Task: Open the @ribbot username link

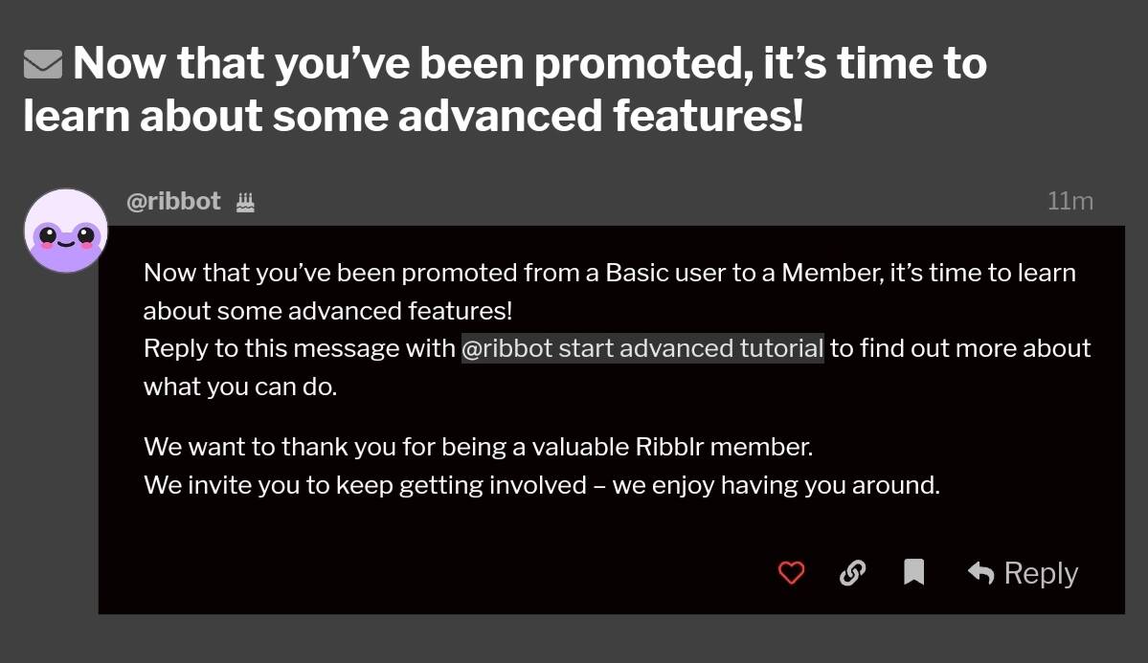Action: [x=173, y=201]
